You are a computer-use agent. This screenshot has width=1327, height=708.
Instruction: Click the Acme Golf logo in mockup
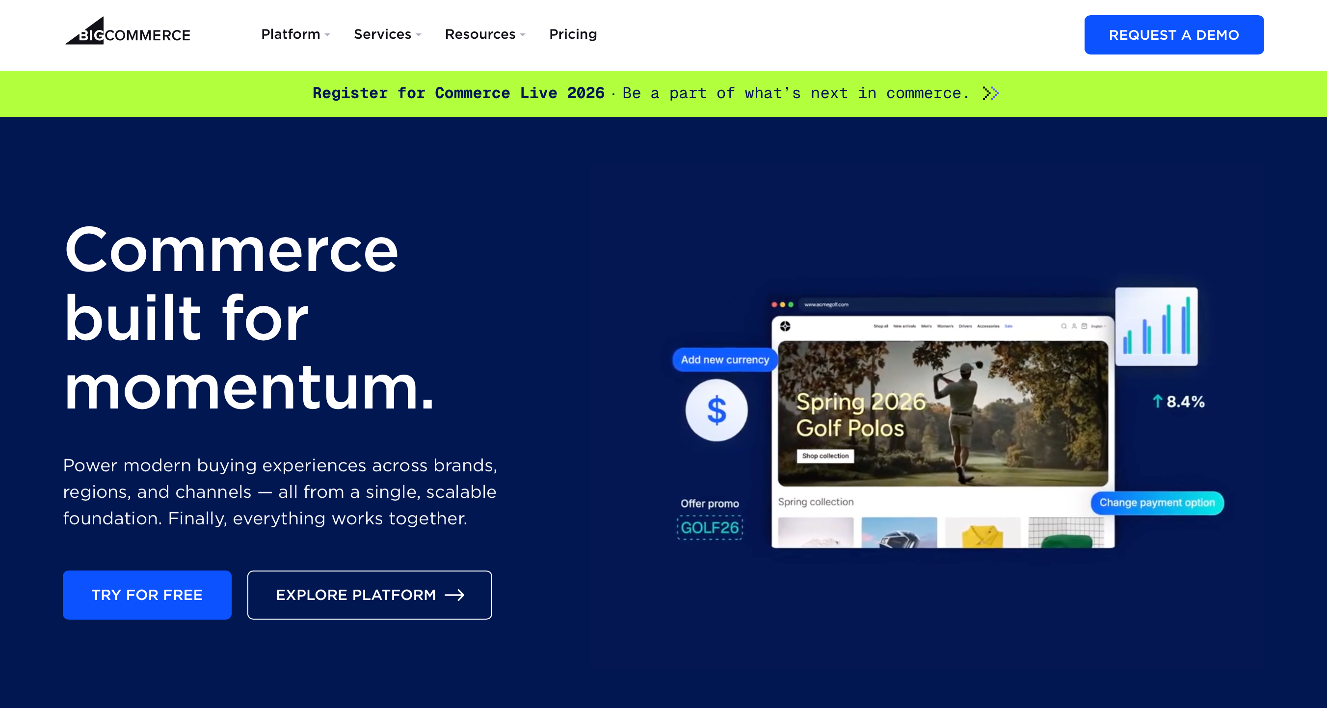pyautogui.click(x=785, y=326)
